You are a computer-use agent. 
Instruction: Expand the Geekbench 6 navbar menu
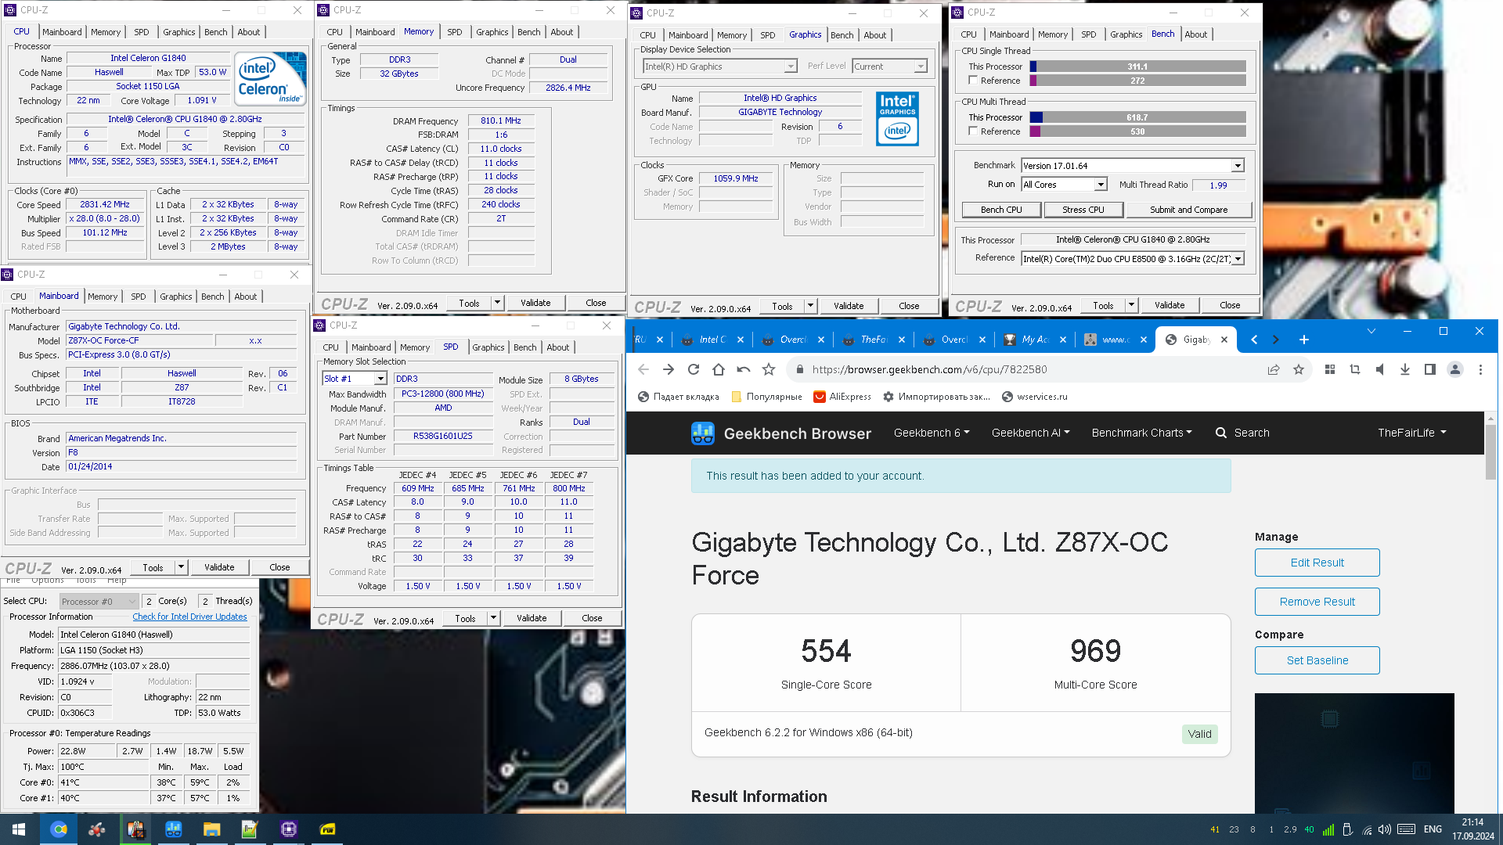pos(932,433)
